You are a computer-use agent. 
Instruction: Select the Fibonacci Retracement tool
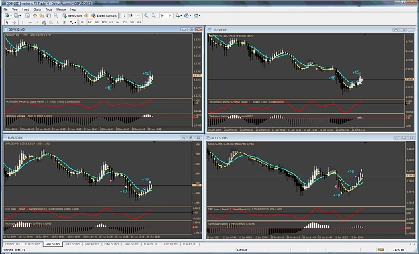pyautogui.click(x=50, y=22)
